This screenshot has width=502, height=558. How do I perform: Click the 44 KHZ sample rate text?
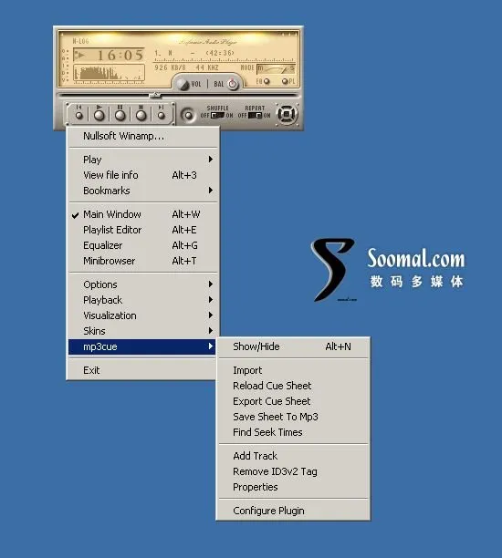[206, 67]
